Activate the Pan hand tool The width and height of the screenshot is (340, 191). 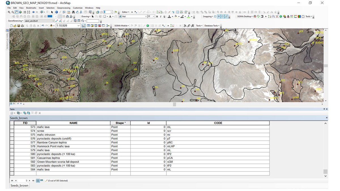(x=16, y=12)
